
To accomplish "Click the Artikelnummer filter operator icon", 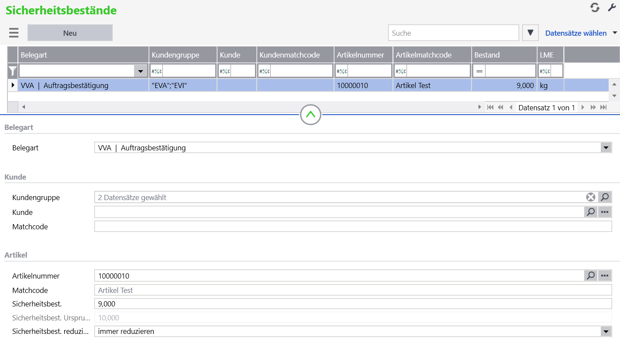I will (x=342, y=71).
